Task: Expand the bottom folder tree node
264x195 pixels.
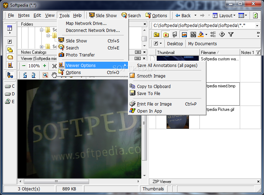Action: pyautogui.click(x=41, y=47)
